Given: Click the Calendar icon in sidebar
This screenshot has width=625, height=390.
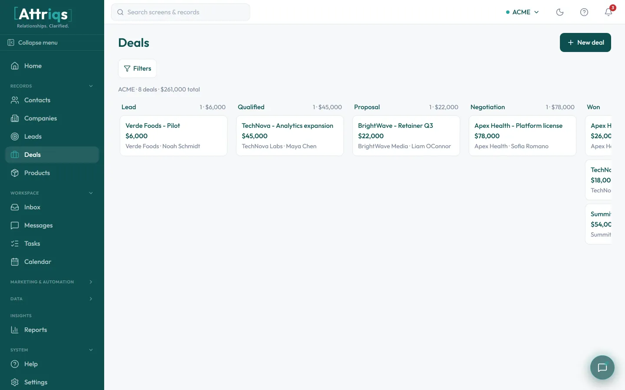Looking at the screenshot, I should pyautogui.click(x=15, y=262).
